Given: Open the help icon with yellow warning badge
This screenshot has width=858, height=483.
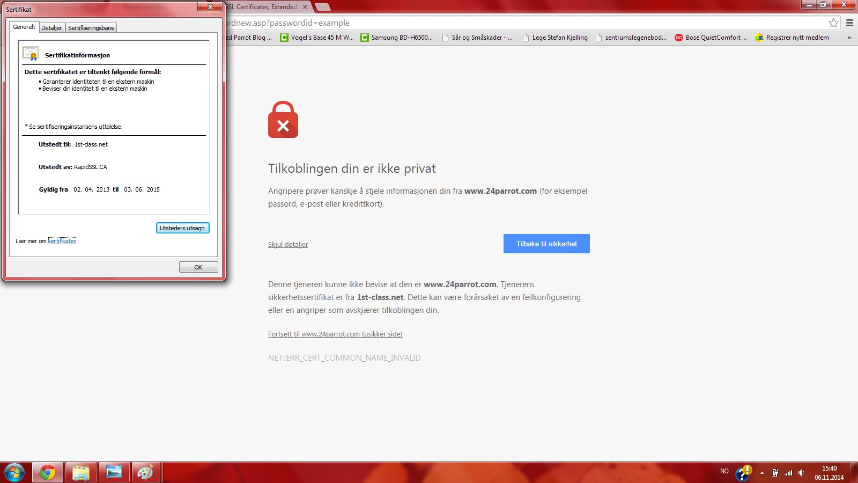Looking at the screenshot, I should click(743, 473).
